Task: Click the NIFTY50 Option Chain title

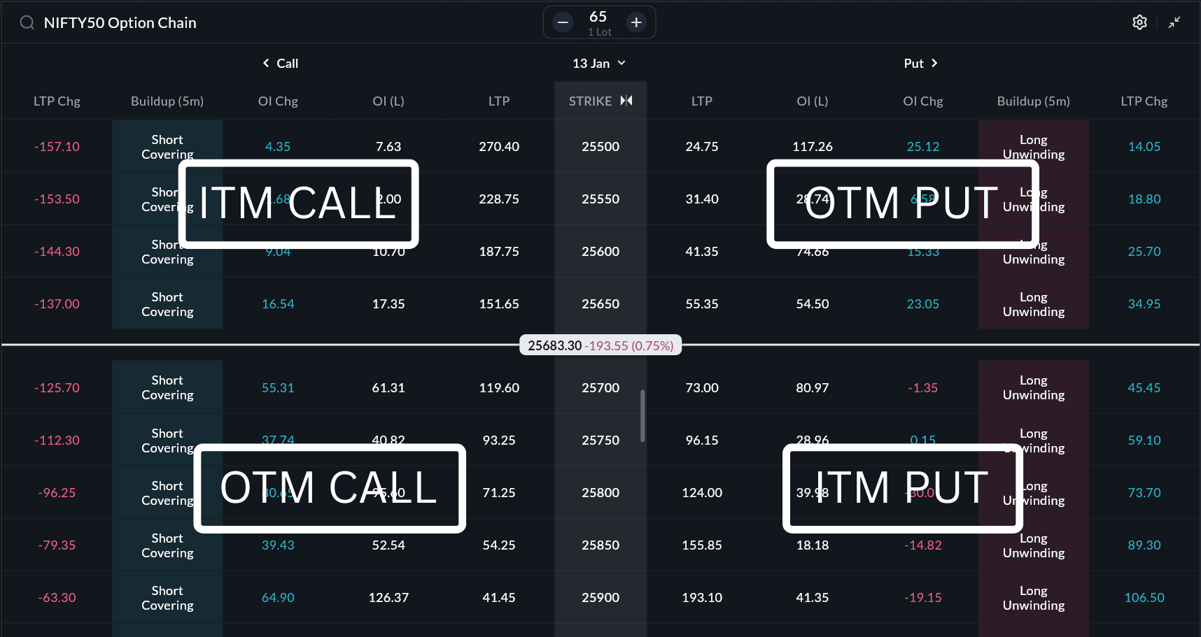Action: (121, 22)
